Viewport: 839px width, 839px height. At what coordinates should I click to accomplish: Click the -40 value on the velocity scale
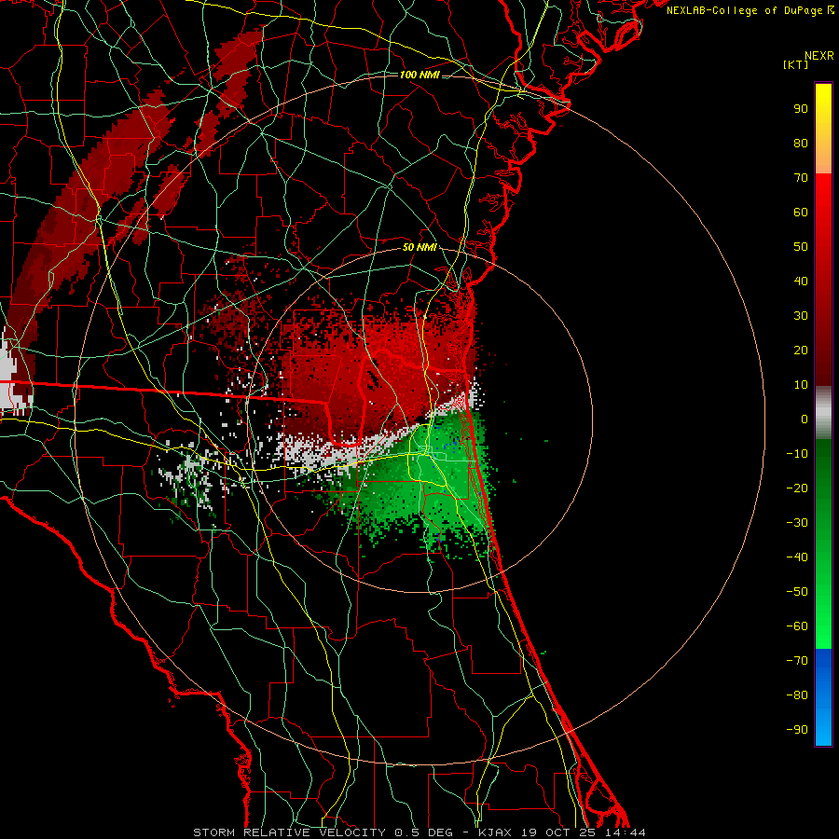pos(797,557)
